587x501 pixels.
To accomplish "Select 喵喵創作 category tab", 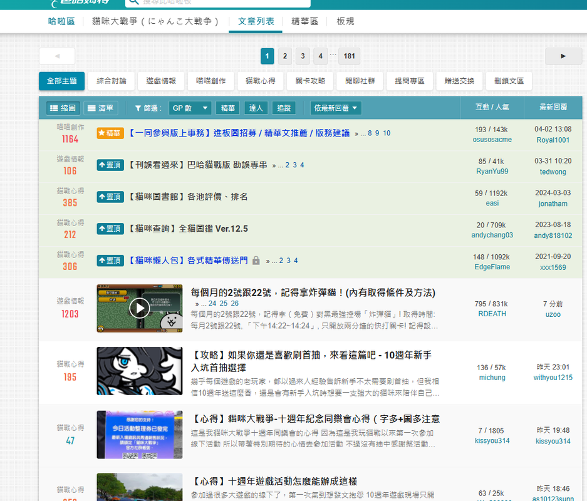I will click(210, 81).
